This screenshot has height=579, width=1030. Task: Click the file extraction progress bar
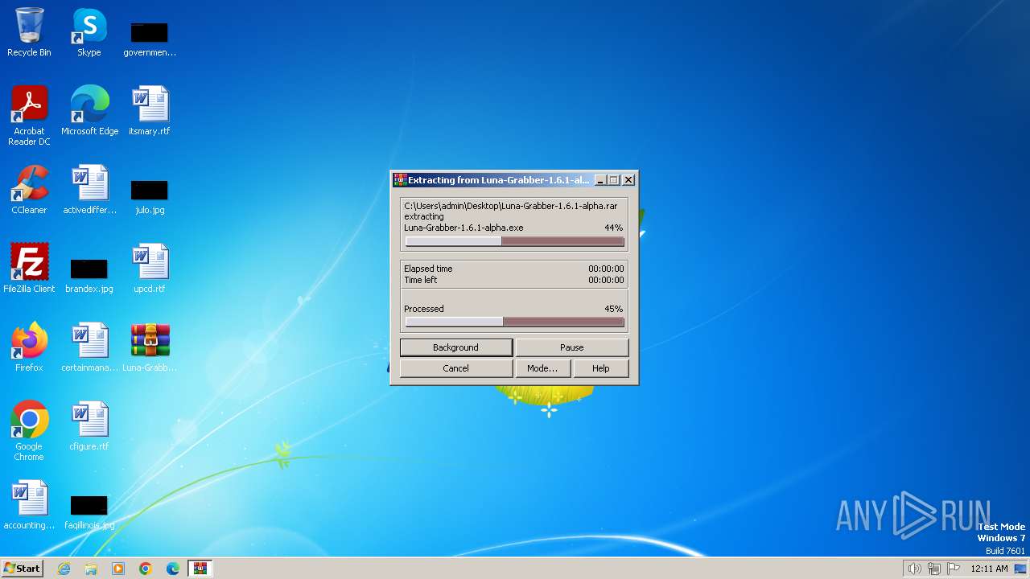pyautogui.click(x=515, y=241)
